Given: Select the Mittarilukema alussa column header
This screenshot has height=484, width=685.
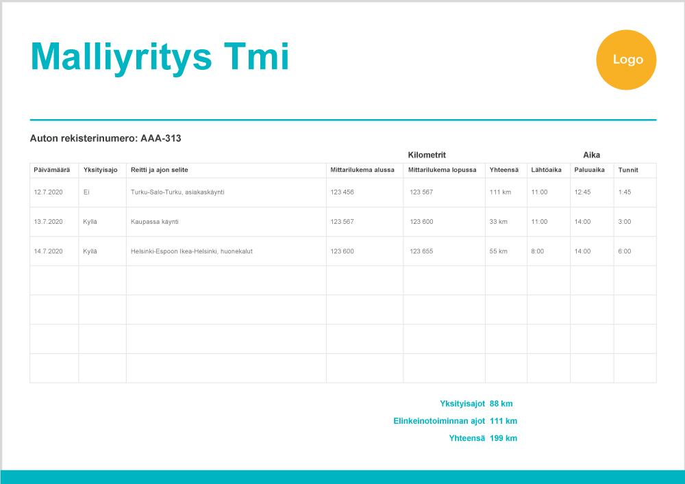Looking at the screenshot, I should (362, 170).
